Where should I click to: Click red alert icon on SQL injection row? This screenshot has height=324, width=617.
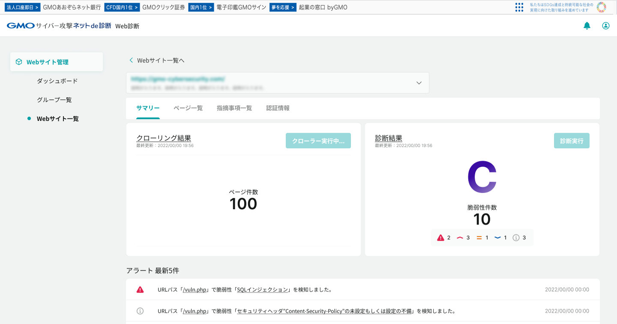tap(140, 289)
